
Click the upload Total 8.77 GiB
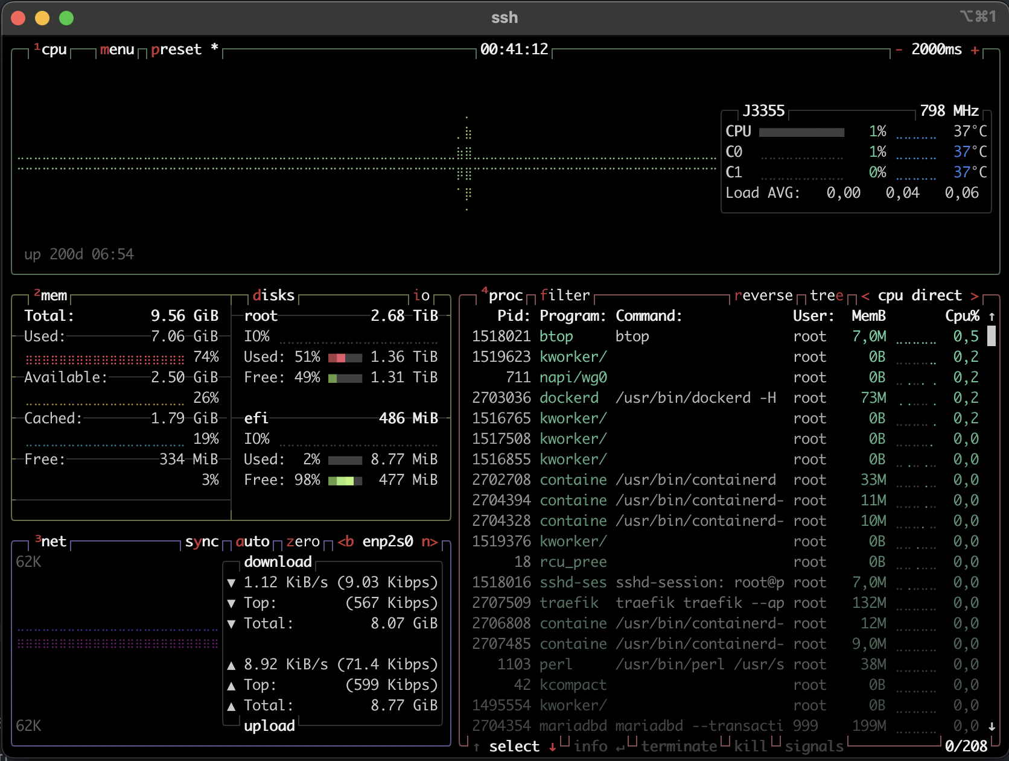[341, 706]
